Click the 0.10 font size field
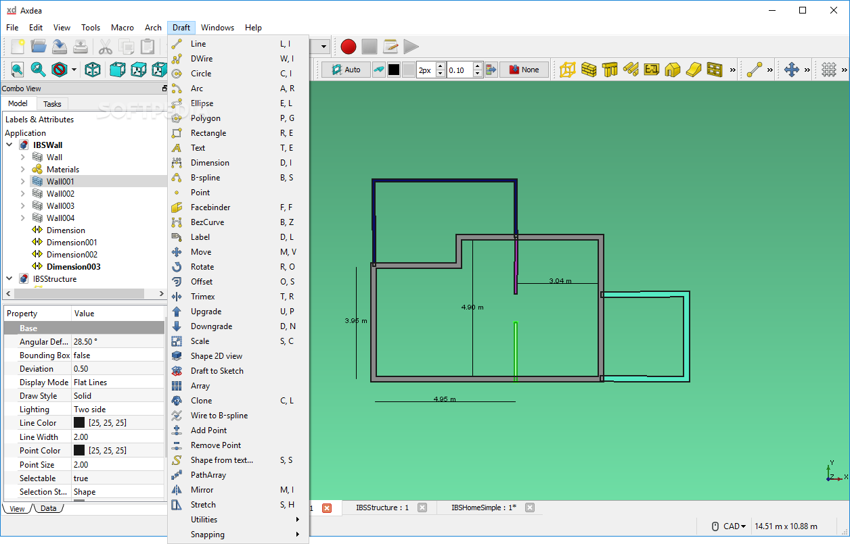850x544 pixels. (x=460, y=70)
